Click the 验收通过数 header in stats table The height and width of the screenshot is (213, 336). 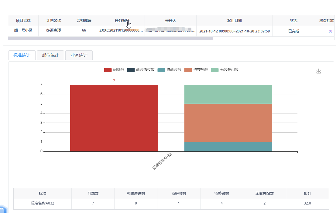136,194
